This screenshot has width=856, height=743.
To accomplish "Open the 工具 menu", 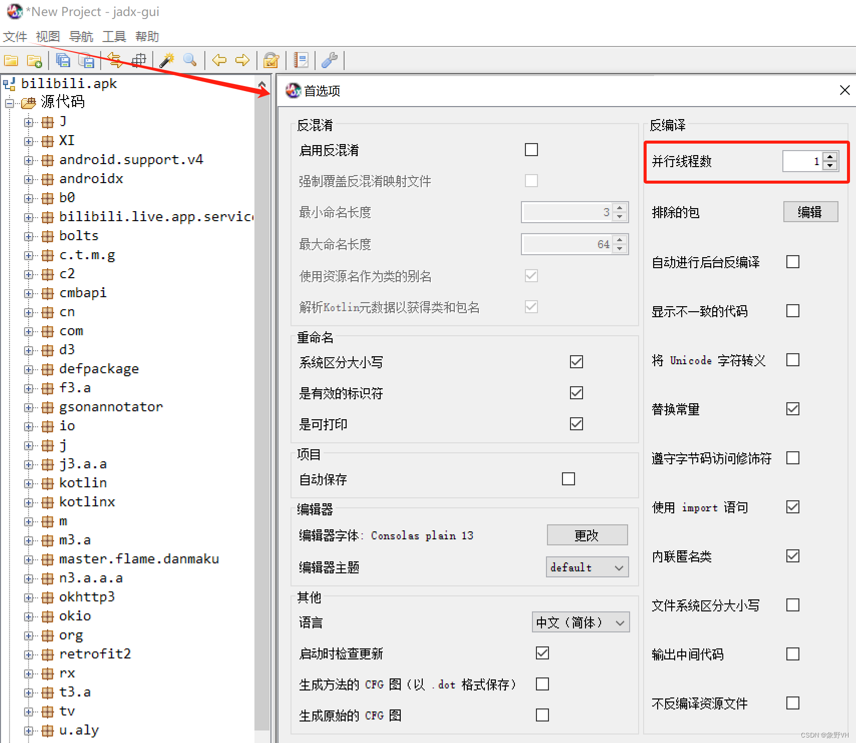I will point(114,37).
